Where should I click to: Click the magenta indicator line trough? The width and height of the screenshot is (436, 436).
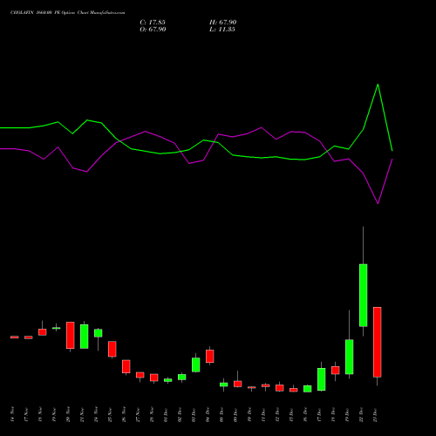point(378,203)
